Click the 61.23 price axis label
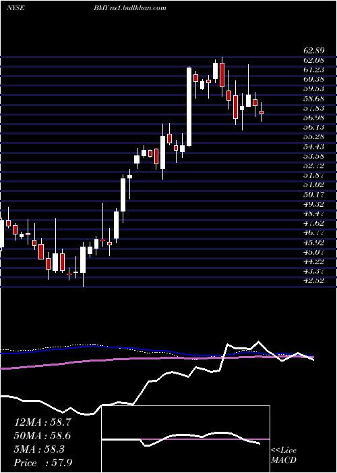The height and width of the screenshot is (473, 337). pos(313,70)
